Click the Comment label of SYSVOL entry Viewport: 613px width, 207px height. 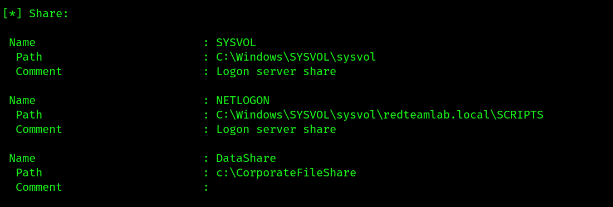(39, 71)
